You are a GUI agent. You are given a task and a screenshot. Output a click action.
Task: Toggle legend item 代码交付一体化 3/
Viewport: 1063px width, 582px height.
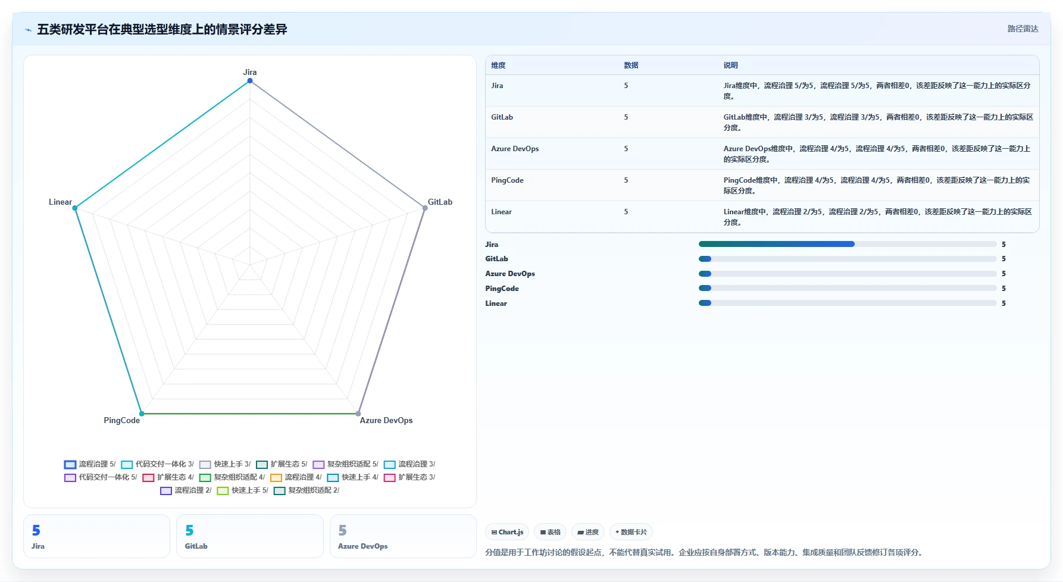pyautogui.click(x=158, y=464)
